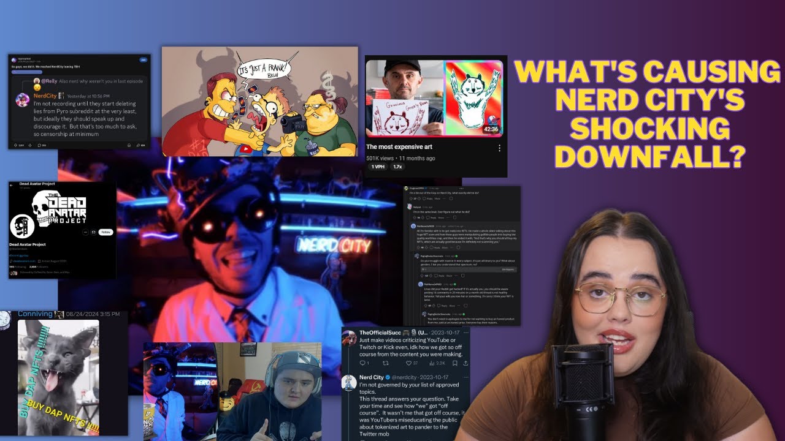Viewport: 785px width, 441px height.
Task: Open the discord.gg link in the Dead Avatar bio
Action: [19, 255]
